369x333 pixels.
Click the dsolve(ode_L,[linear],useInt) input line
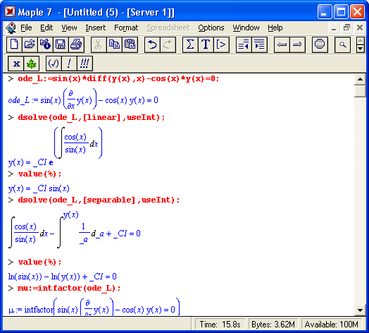coord(92,117)
